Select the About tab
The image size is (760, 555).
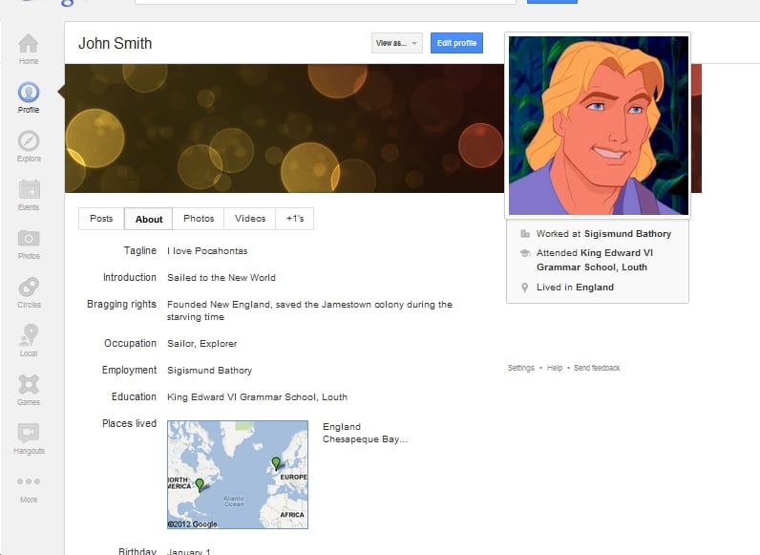(x=149, y=220)
